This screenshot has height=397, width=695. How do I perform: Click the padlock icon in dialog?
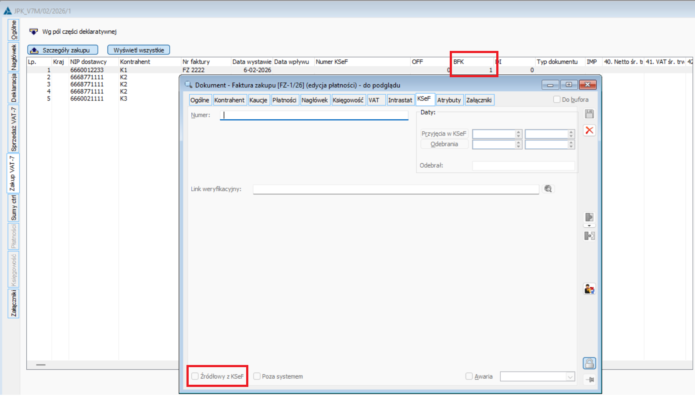point(589,363)
